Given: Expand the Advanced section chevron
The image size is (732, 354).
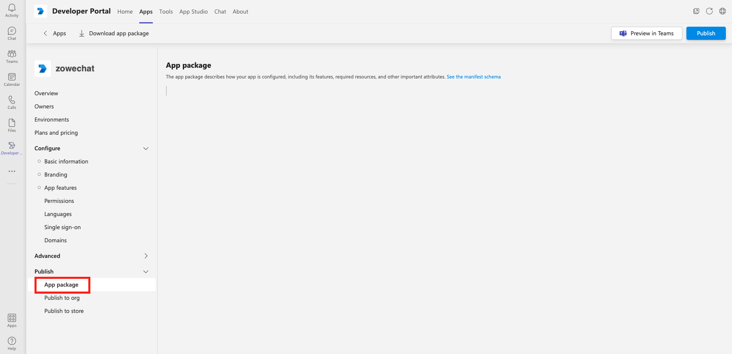Looking at the screenshot, I should [146, 256].
